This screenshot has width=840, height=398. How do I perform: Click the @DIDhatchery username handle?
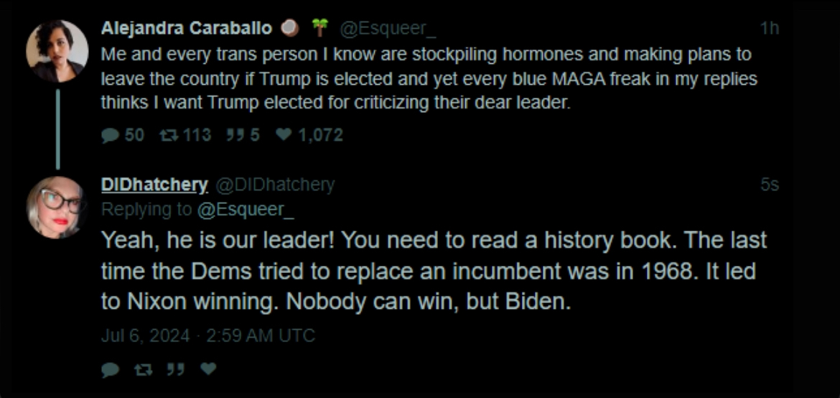point(276,185)
